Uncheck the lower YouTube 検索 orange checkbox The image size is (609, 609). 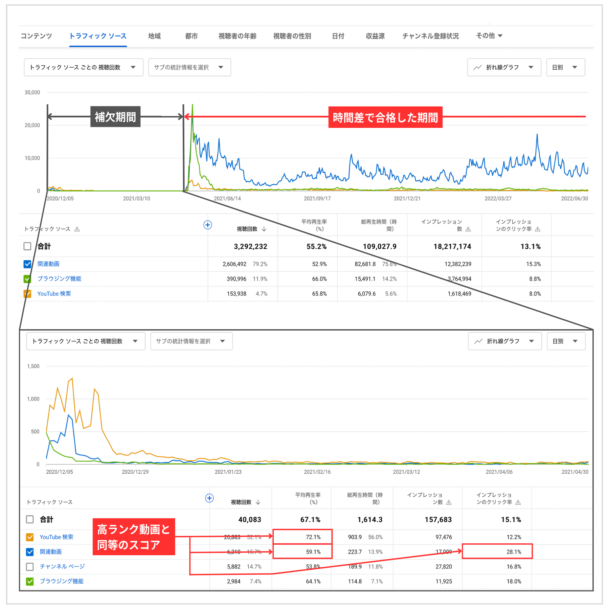(30, 537)
